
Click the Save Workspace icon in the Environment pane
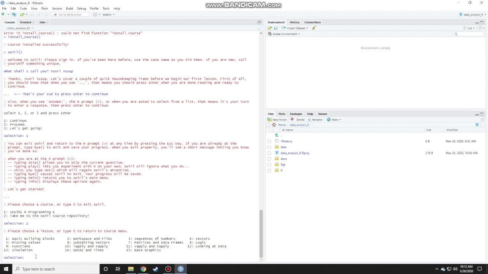pyautogui.click(x=275, y=28)
